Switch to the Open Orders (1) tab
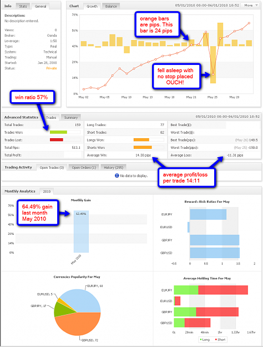Viewport: 263px width, 347px height. pyautogui.click(x=84, y=168)
